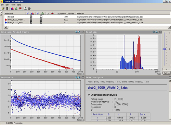Check the second-column box for d02.dat

point(41,17)
